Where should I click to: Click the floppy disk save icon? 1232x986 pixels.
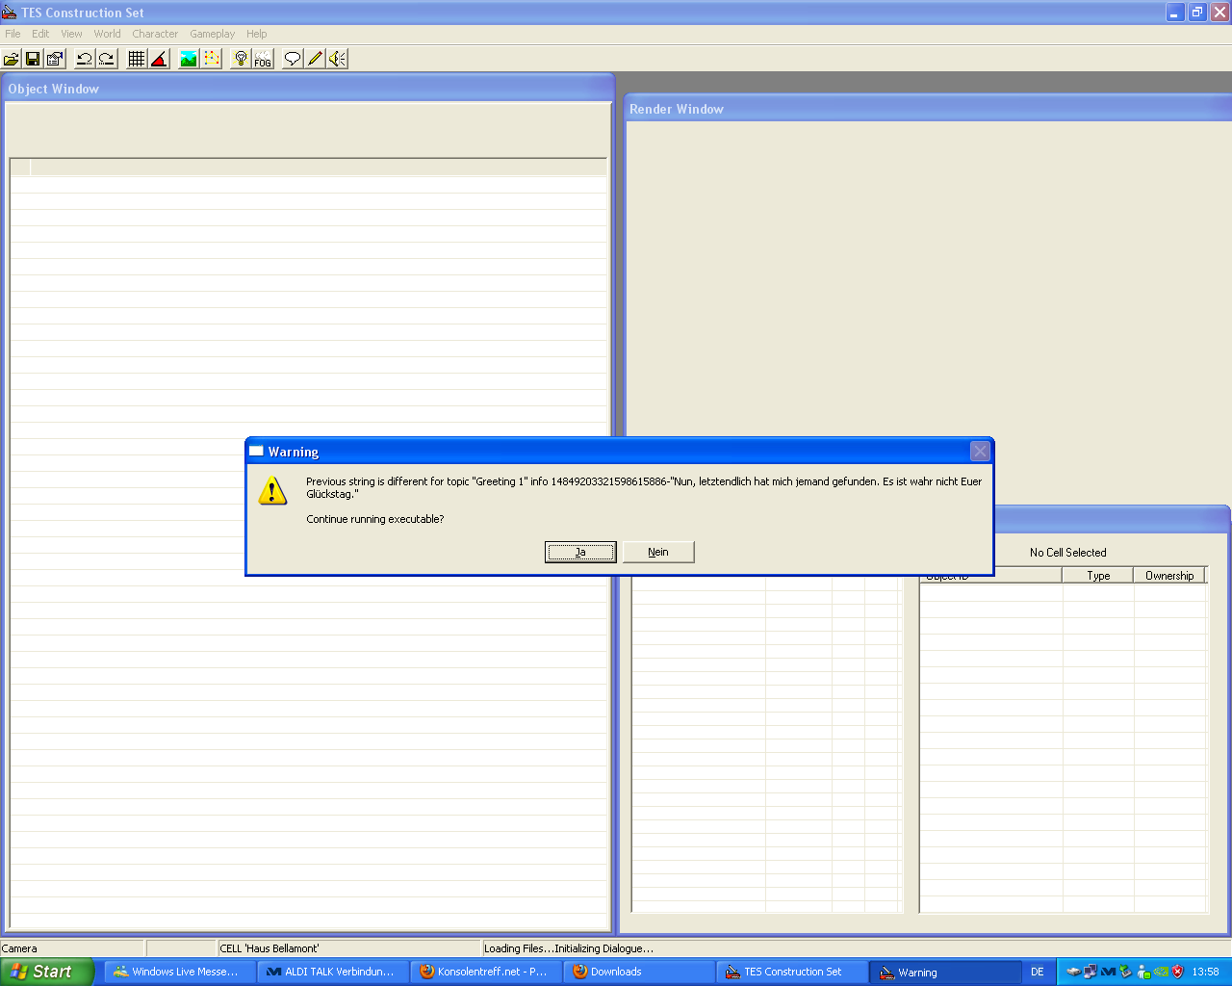click(x=34, y=59)
